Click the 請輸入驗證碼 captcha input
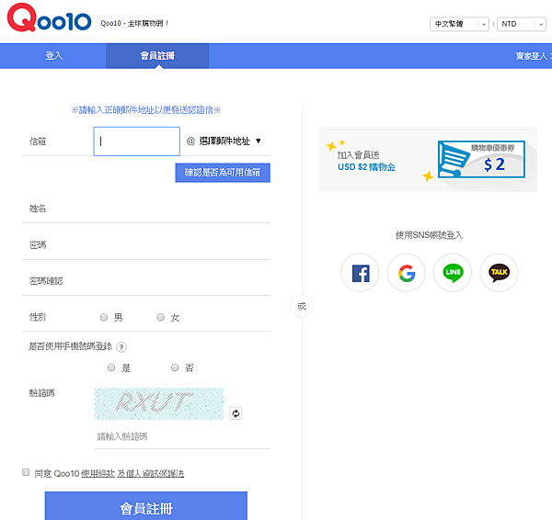Viewport: 552px width, 520px height. pos(182,437)
